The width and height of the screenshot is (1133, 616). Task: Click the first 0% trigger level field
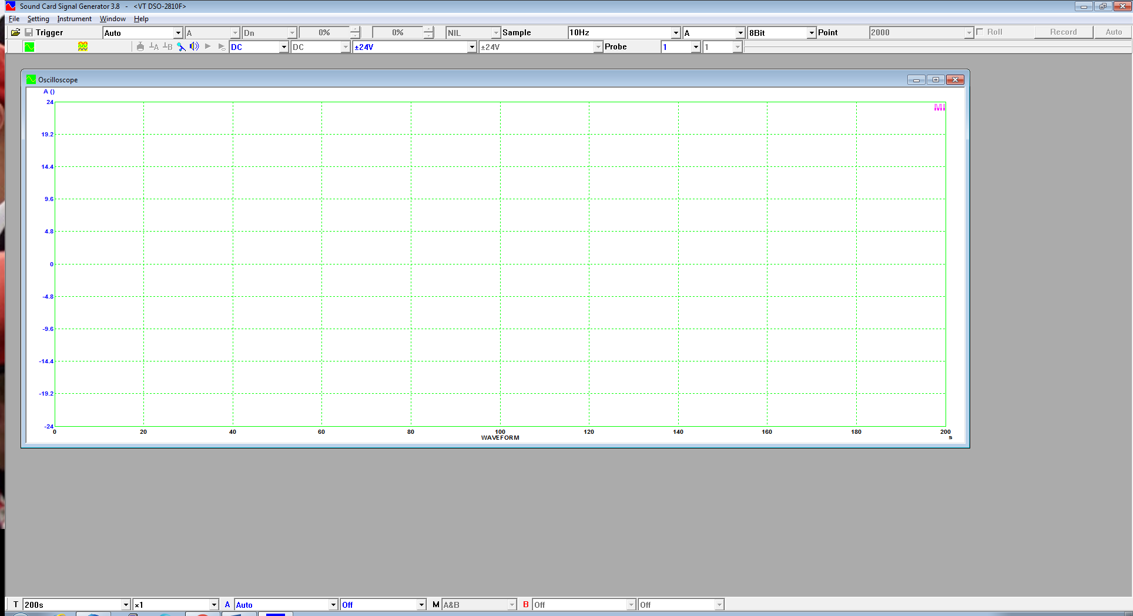click(324, 33)
